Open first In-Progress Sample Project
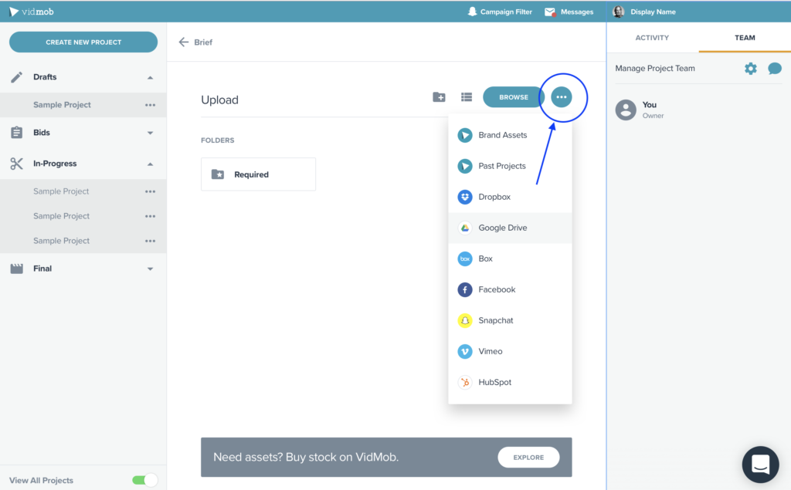This screenshot has height=490, width=791. pyautogui.click(x=61, y=191)
